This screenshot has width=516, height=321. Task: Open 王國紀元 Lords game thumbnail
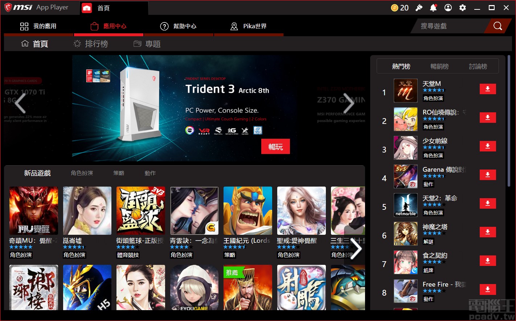(x=248, y=211)
